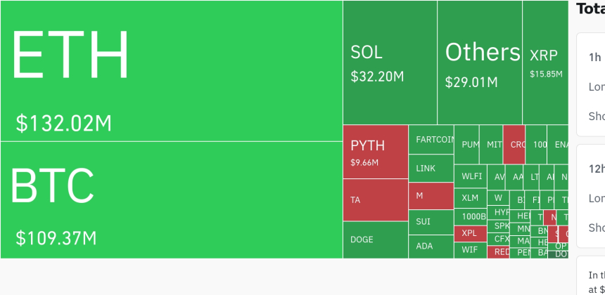Viewport: 605px width, 295px height.
Task: Click the ADA tile
Action: point(431,246)
